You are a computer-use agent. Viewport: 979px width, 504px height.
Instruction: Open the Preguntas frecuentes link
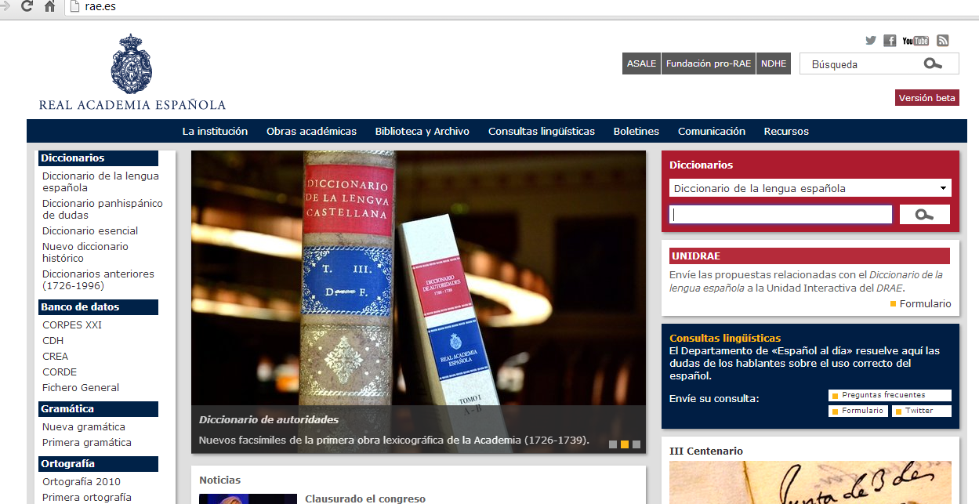click(890, 395)
